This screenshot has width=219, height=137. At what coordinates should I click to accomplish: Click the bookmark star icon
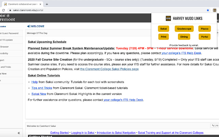click(208, 10)
